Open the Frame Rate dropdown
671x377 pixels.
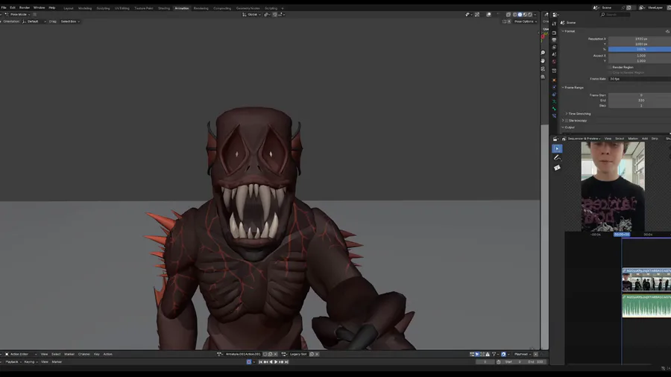pos(638,78)
